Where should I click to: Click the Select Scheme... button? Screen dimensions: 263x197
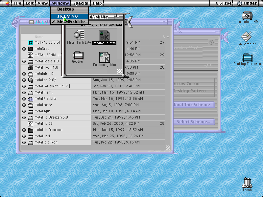point(193,122)
